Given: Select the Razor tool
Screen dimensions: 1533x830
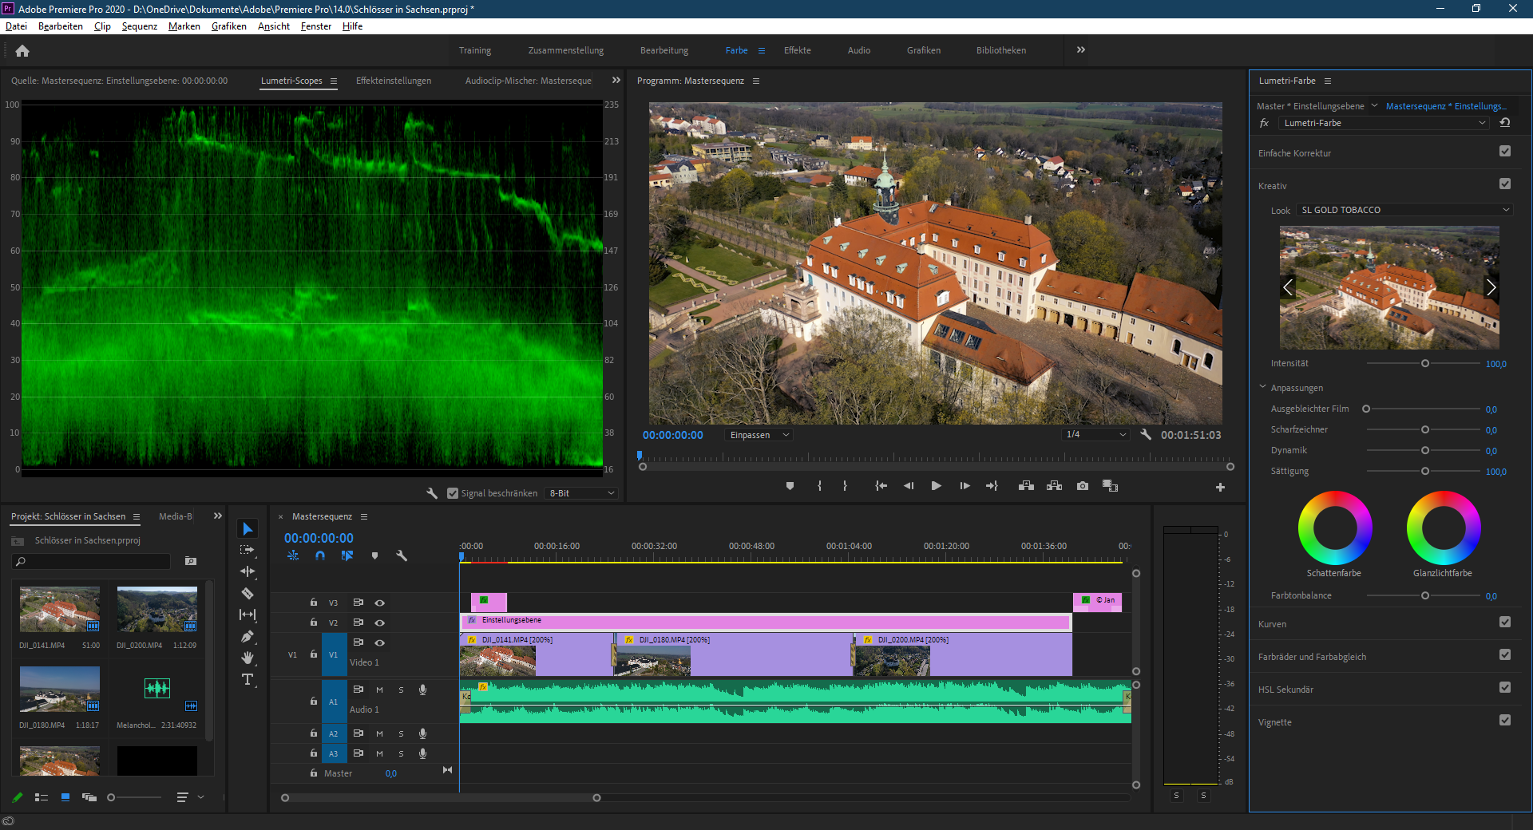Looking at the screenshot, I should [x=248, y=594].
